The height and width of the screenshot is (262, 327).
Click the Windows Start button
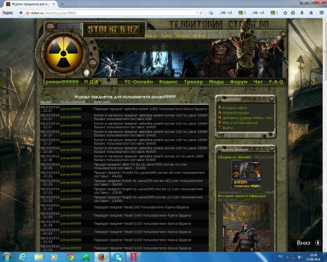tap(7, 257)
